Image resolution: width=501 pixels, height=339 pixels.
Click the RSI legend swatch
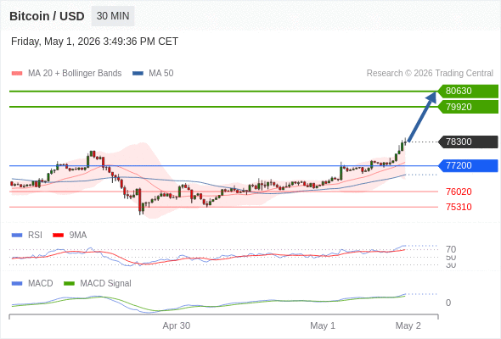(17, 236)
